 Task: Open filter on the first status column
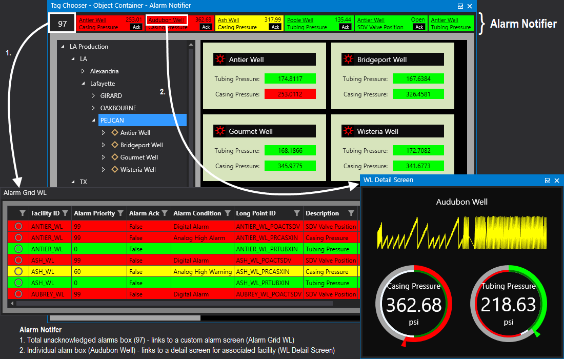coord(22,213)
